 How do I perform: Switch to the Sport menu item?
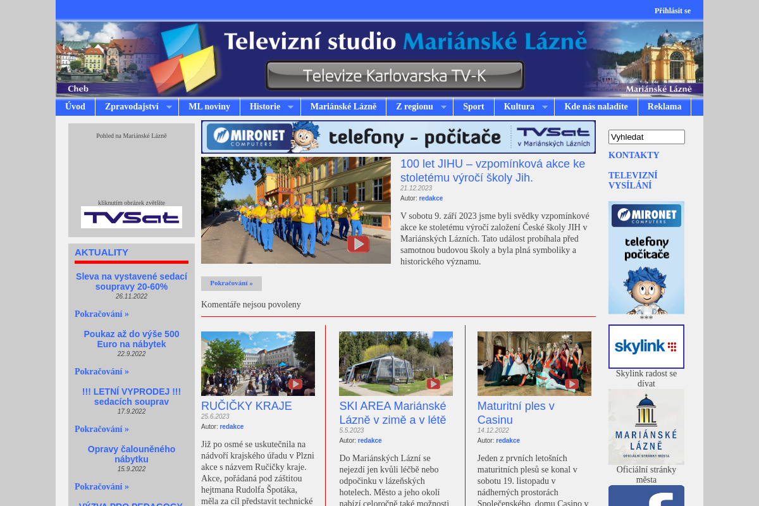pyautogui.click(x=473, y=107)
